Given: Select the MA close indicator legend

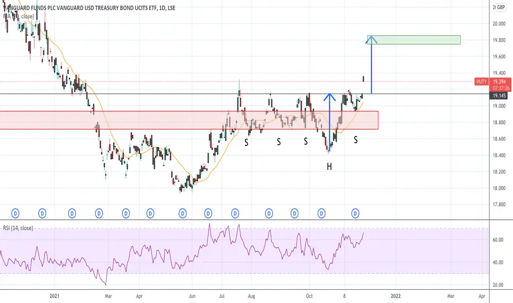Looking at the screenshot, I should point(18,16).
